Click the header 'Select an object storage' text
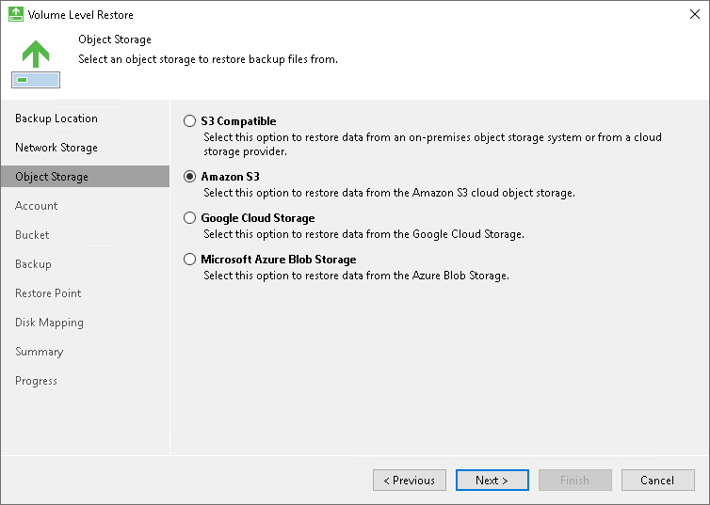This screenshot has width=710, height=505. pos(208,59)
